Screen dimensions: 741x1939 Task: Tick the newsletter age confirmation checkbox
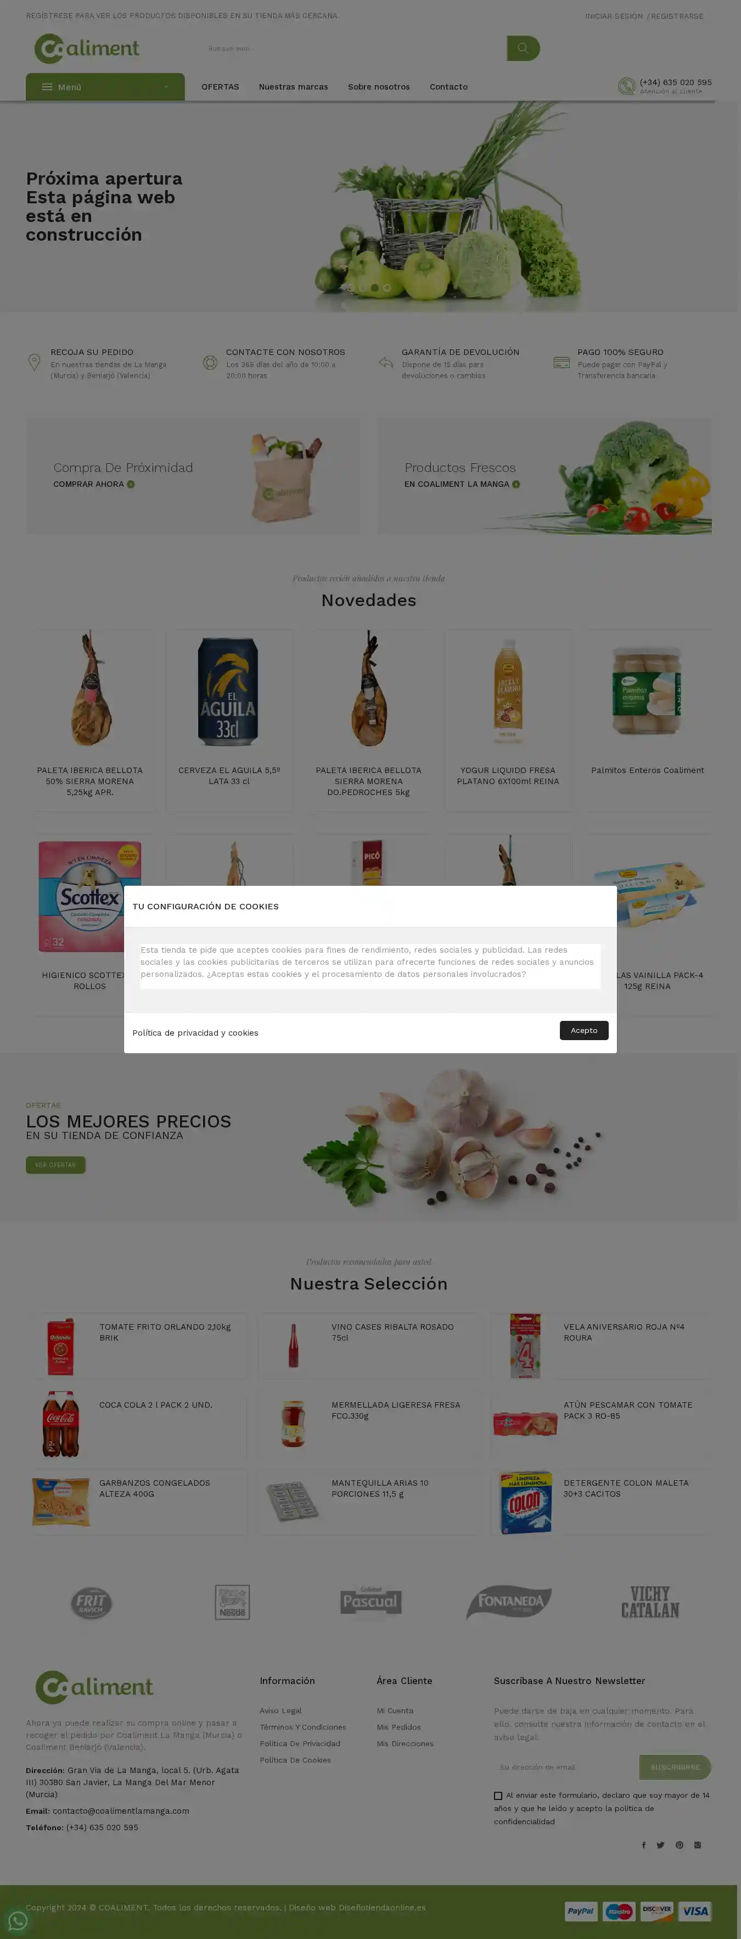point(498,1796)
